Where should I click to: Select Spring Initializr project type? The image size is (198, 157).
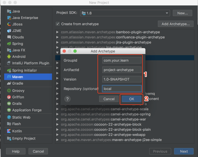pos(28,71)
